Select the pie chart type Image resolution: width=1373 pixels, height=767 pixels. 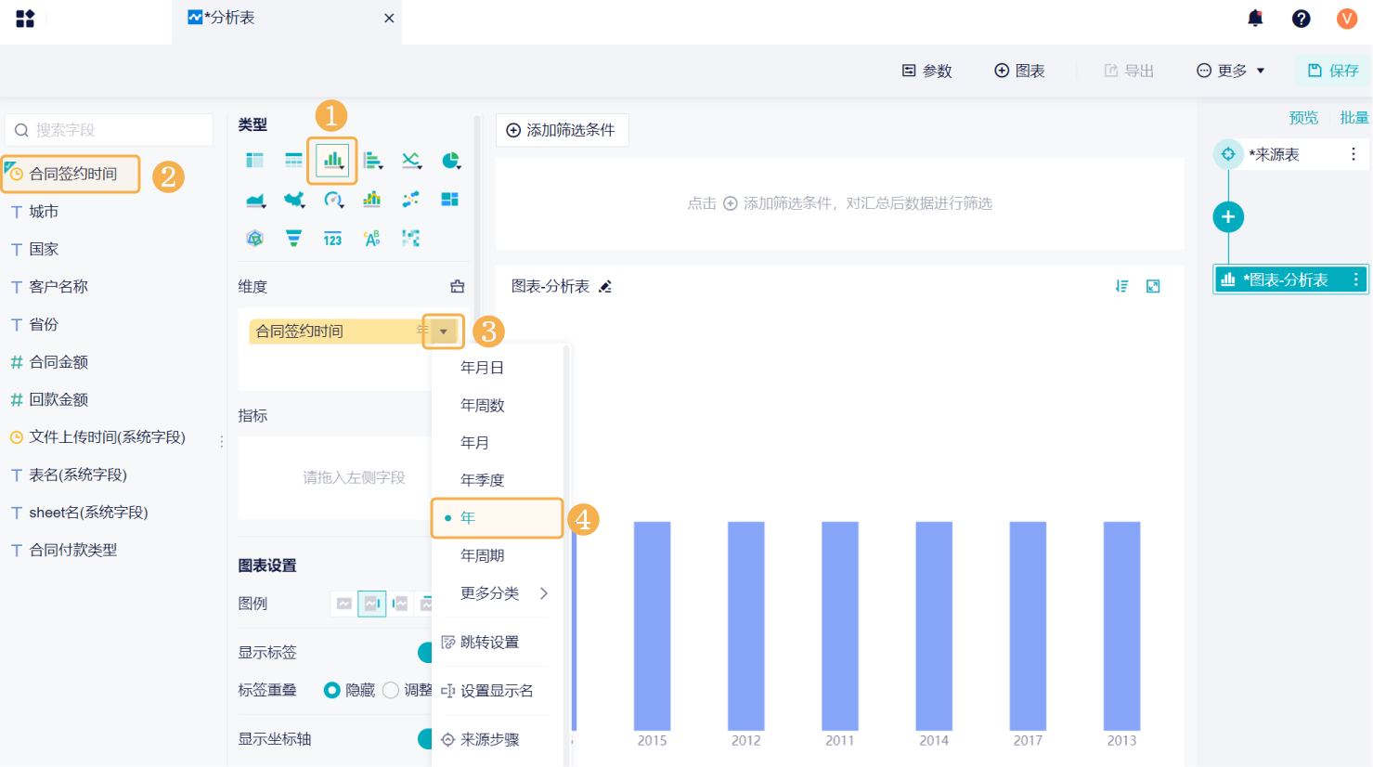(x=450, y=161)
